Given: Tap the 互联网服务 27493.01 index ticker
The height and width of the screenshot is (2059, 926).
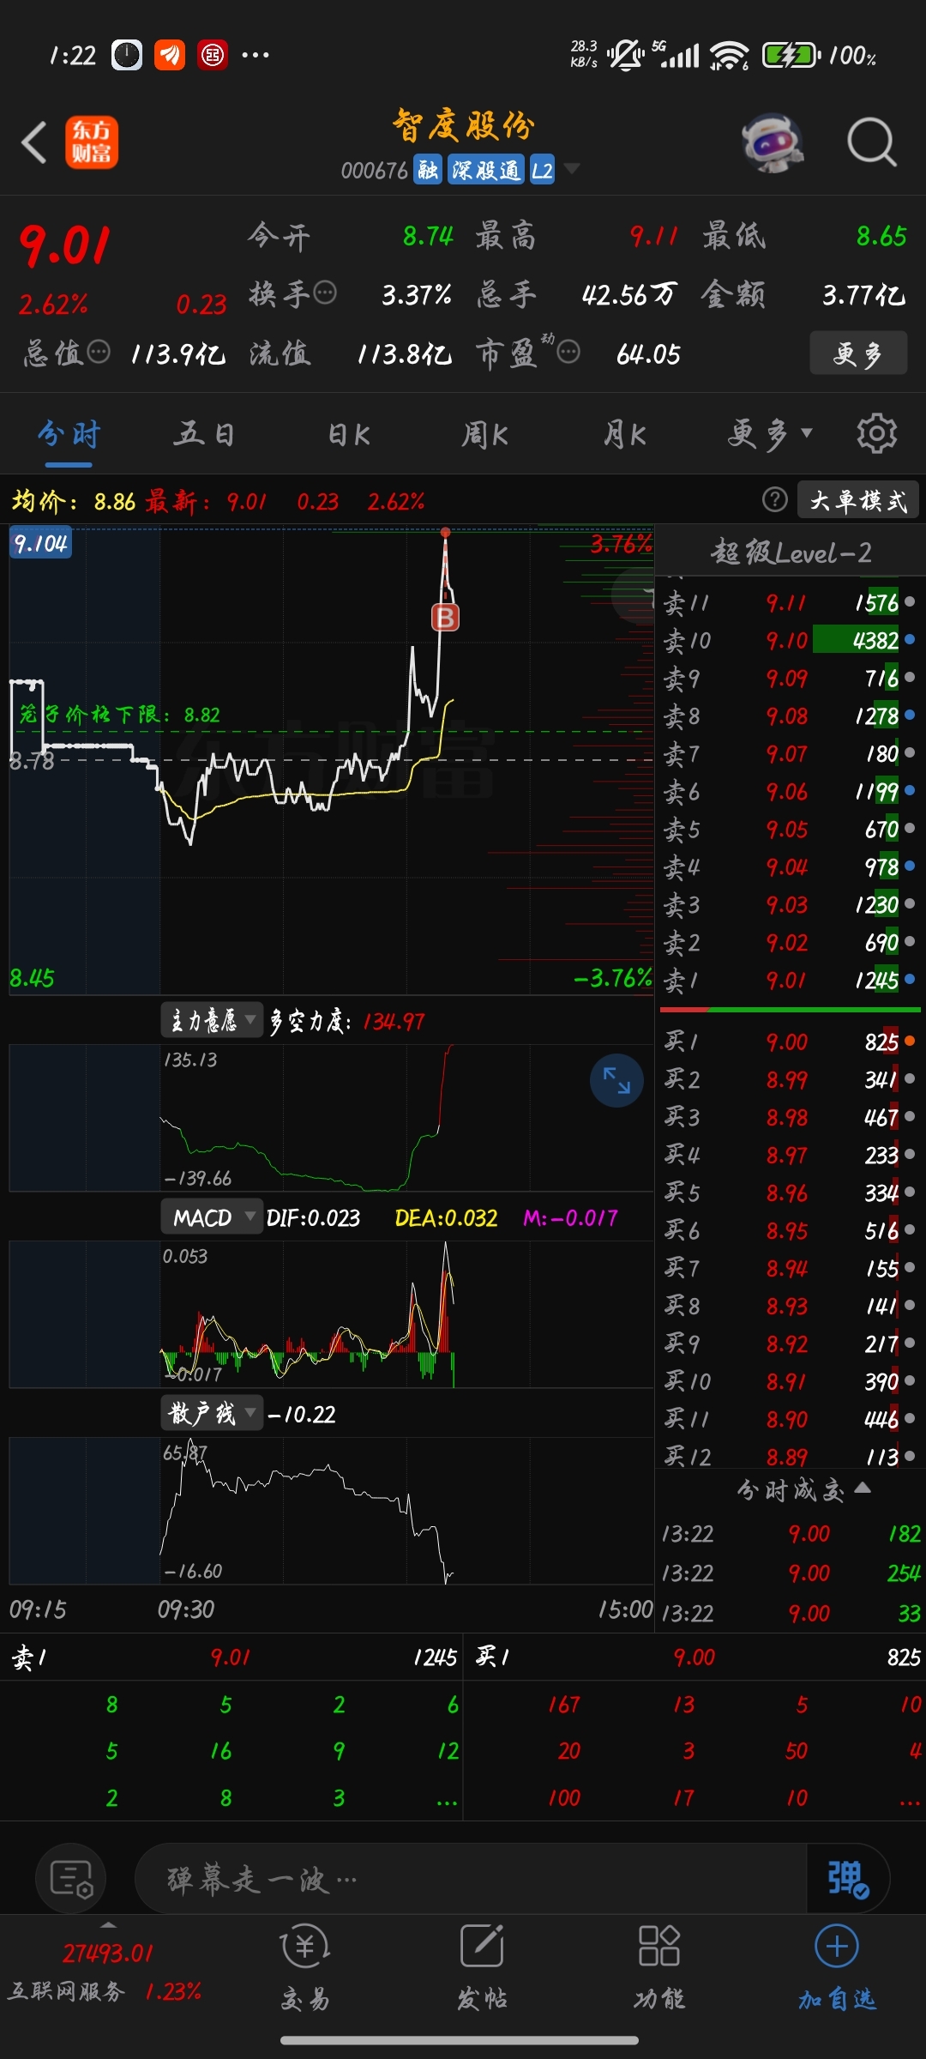Looking at the screenshot, I should [x=106, y=1971].
